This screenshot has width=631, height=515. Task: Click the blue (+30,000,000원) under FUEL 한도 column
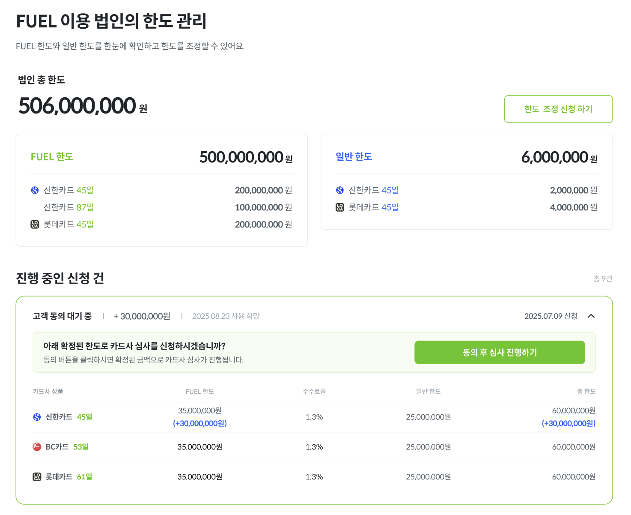click(x=200, y=423)
